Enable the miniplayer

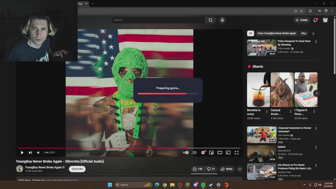[x=211, y=153]
